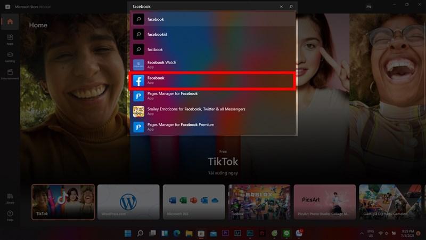This screenshot has height=240, width=426.
Task: Open the TikTok featured card thumbnail
Action: (63, 202)
